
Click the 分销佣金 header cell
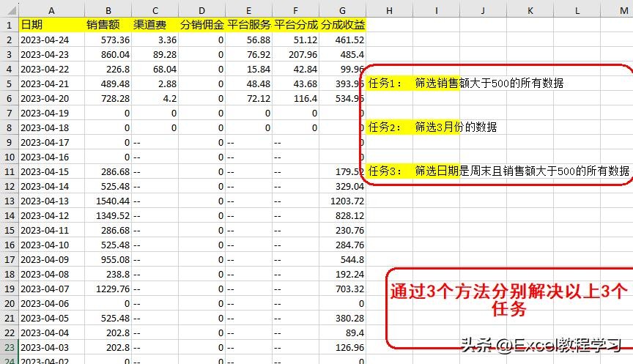point(201,24)
